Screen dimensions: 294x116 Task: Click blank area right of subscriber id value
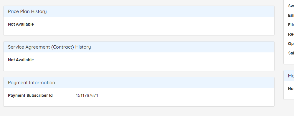point(186,96)
